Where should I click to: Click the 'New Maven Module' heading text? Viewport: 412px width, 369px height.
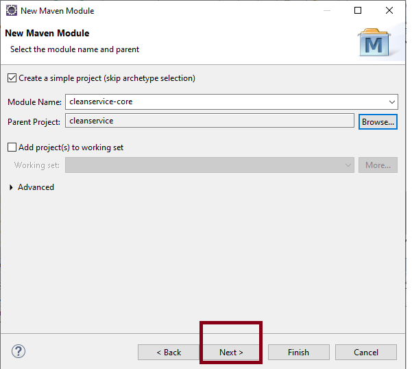(47, 33)
